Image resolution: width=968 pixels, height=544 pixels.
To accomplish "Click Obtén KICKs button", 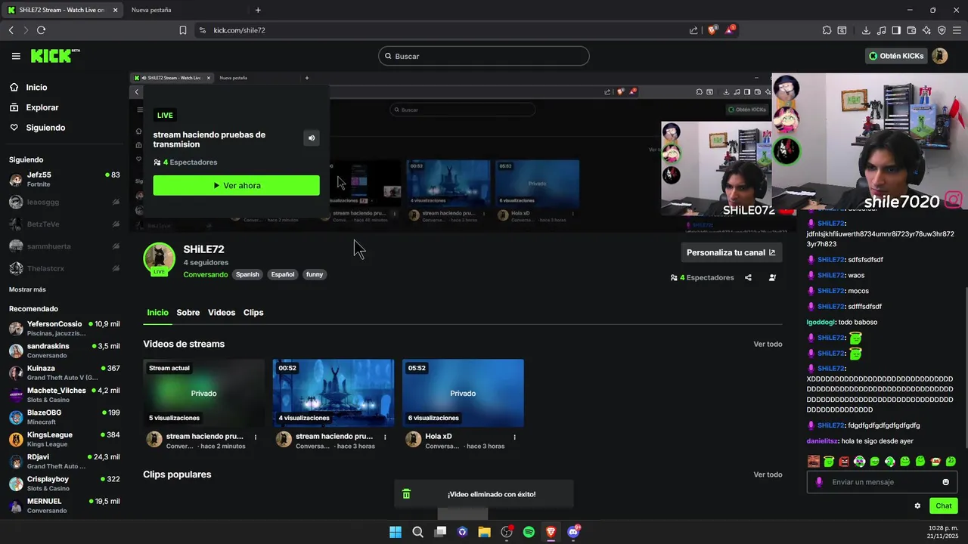I will (x=896, y=56).
